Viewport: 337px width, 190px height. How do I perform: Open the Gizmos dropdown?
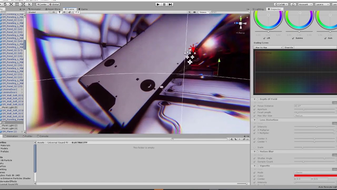pos(204,12)
